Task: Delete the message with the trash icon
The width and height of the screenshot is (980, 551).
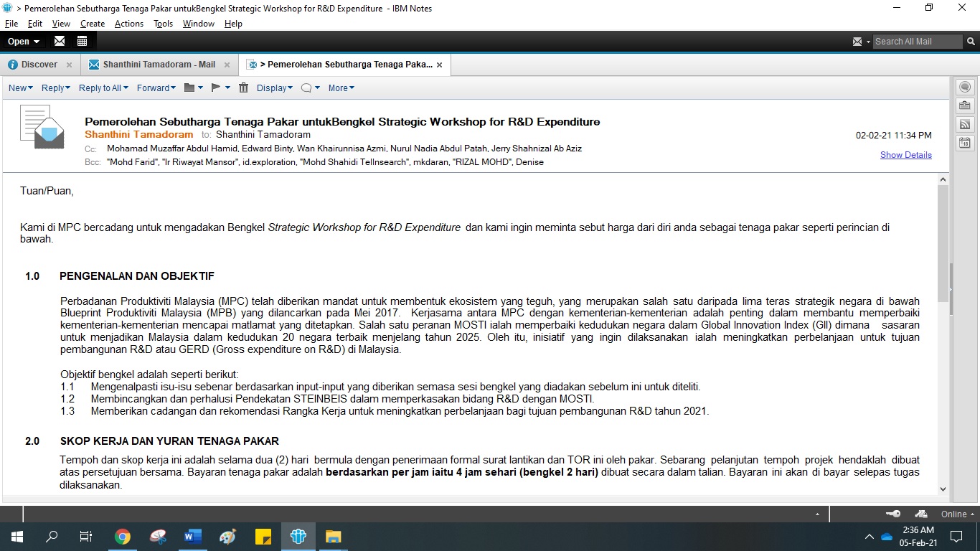Action: click(244, 88)
